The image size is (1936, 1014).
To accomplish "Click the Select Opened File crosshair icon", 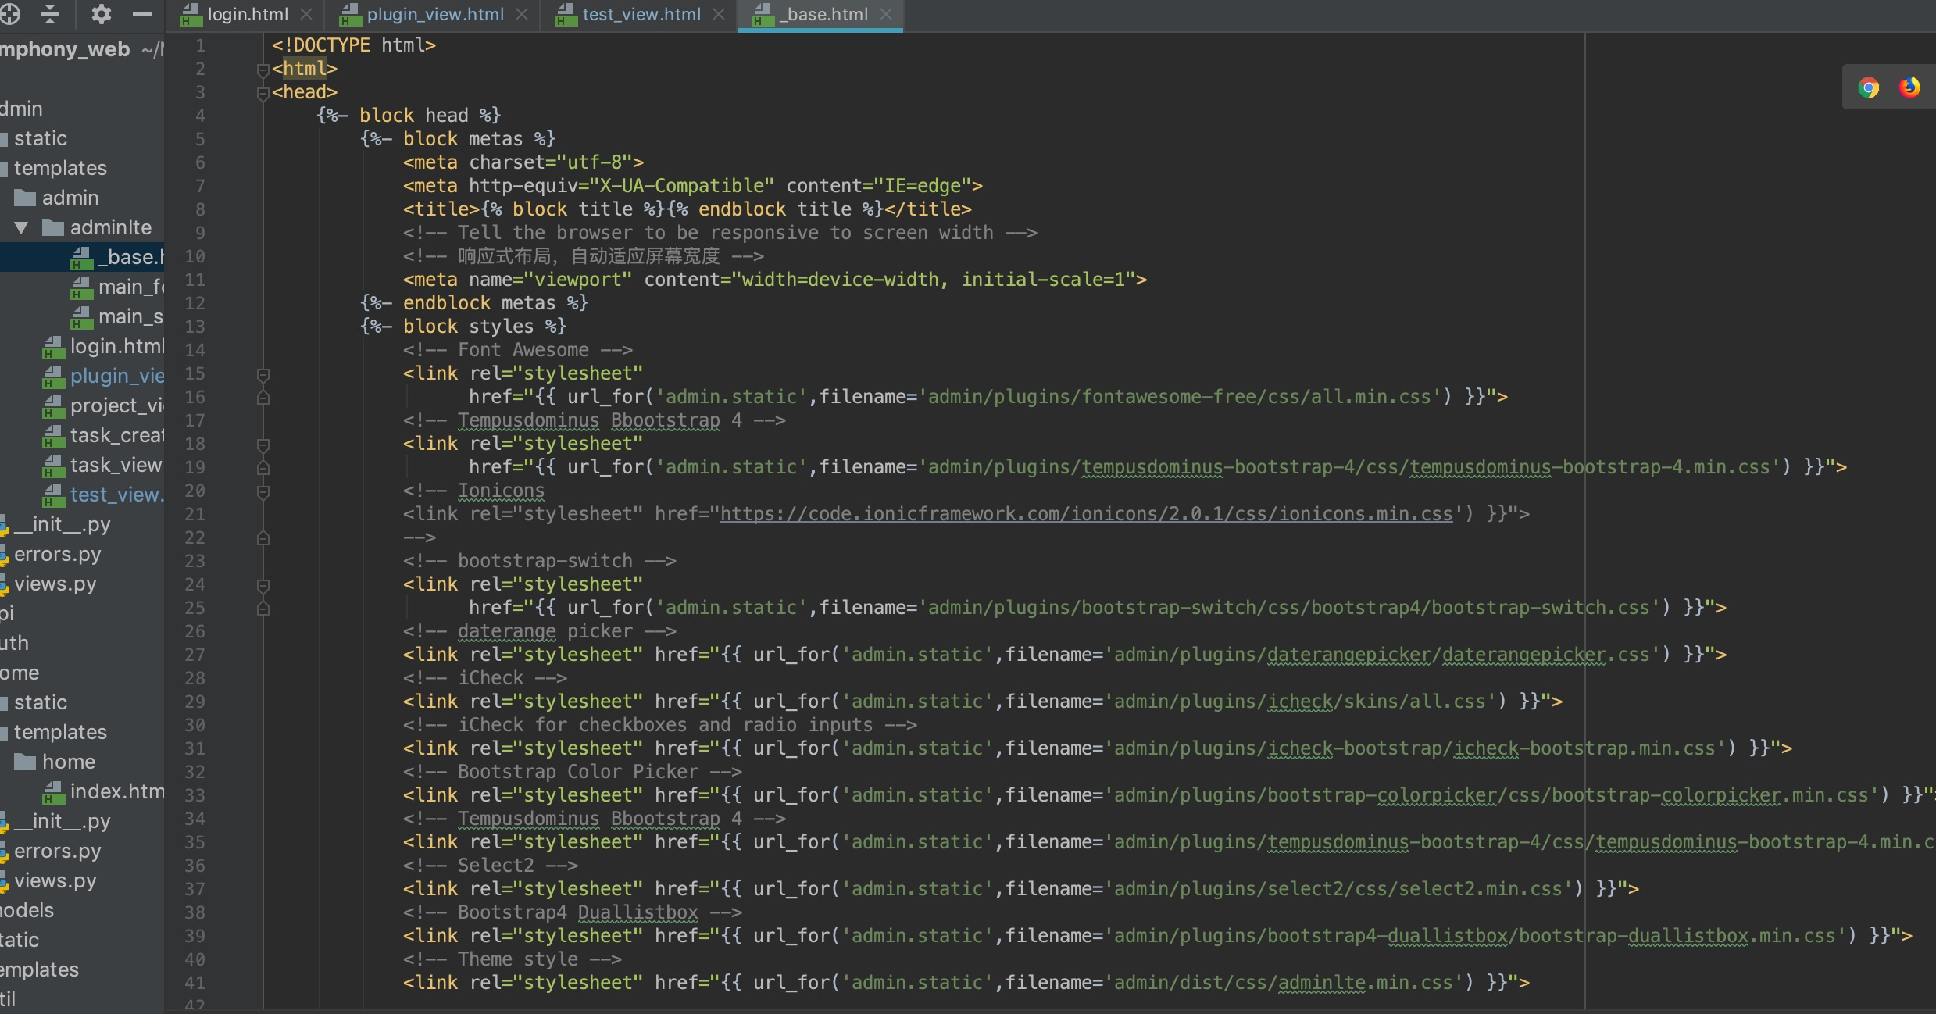I will coord(10,14).
